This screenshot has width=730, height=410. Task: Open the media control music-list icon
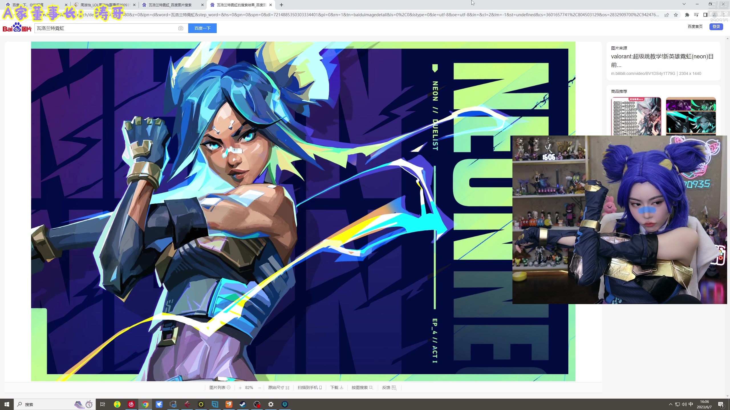(696, 15)
